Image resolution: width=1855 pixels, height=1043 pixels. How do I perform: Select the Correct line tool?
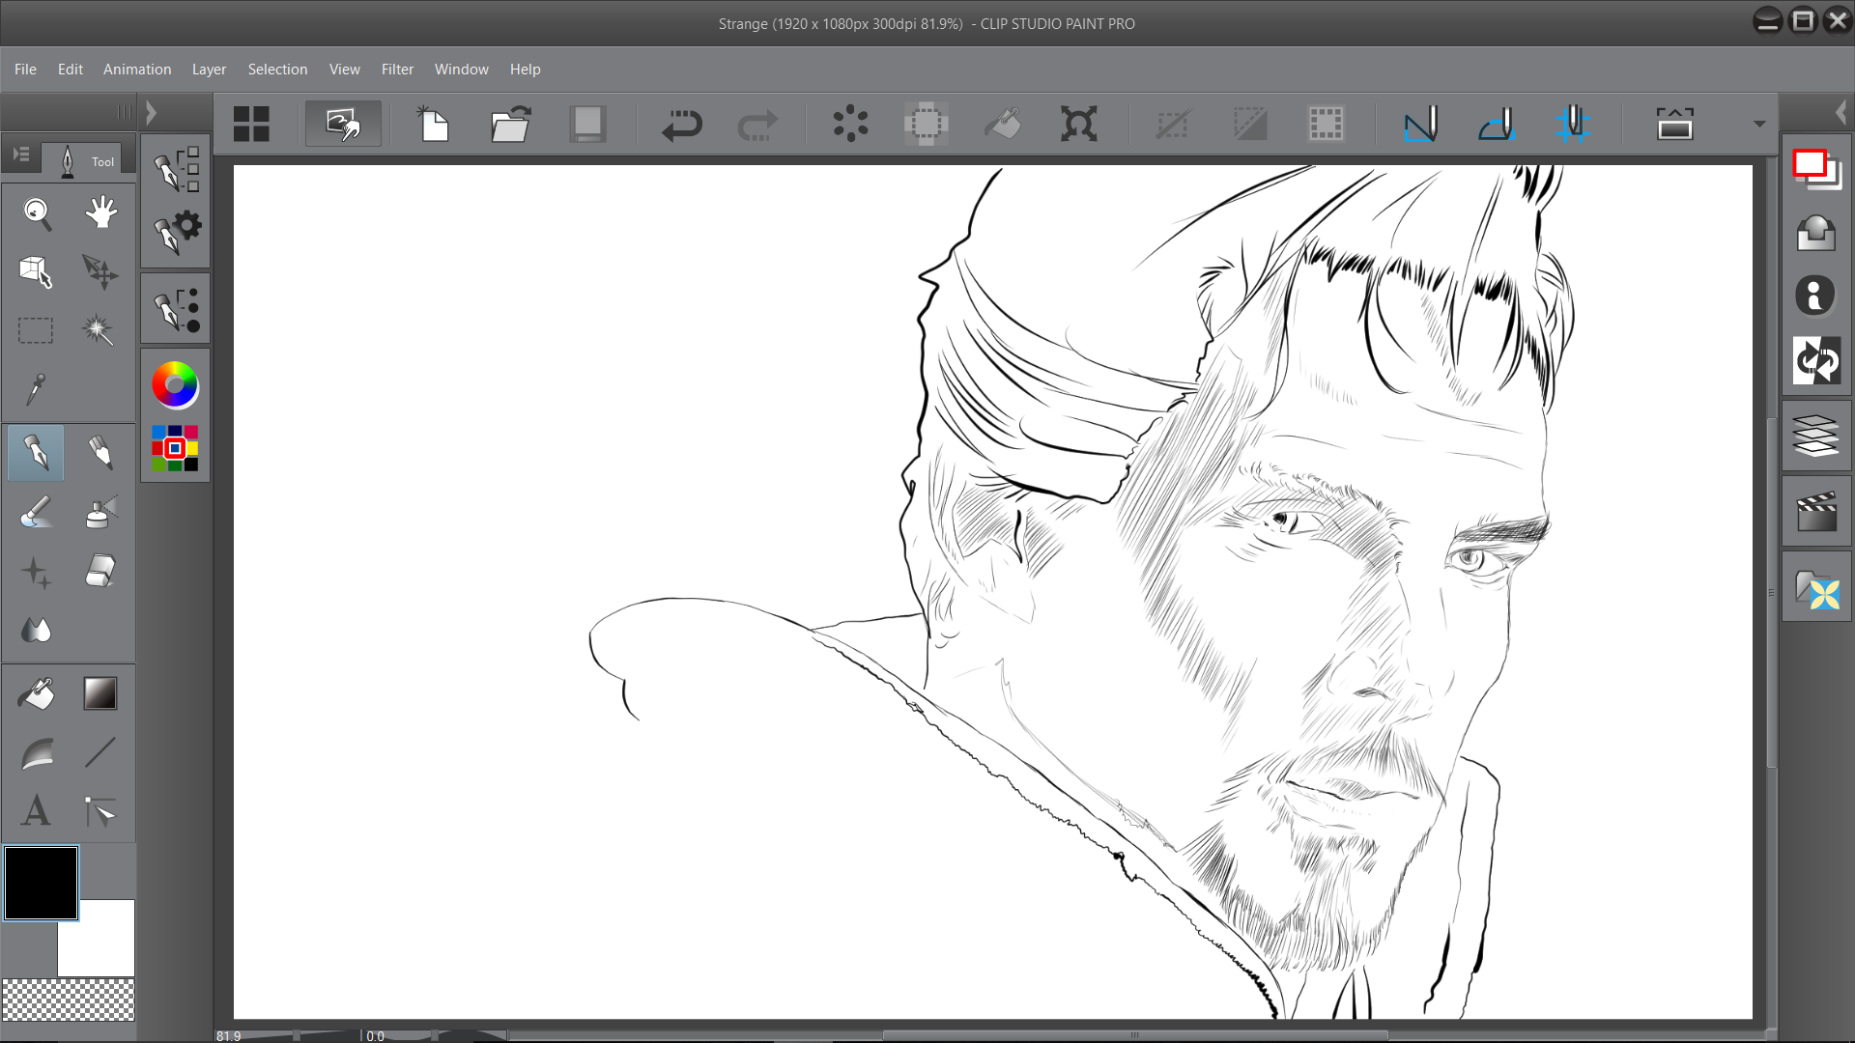(x=100, y=811)
